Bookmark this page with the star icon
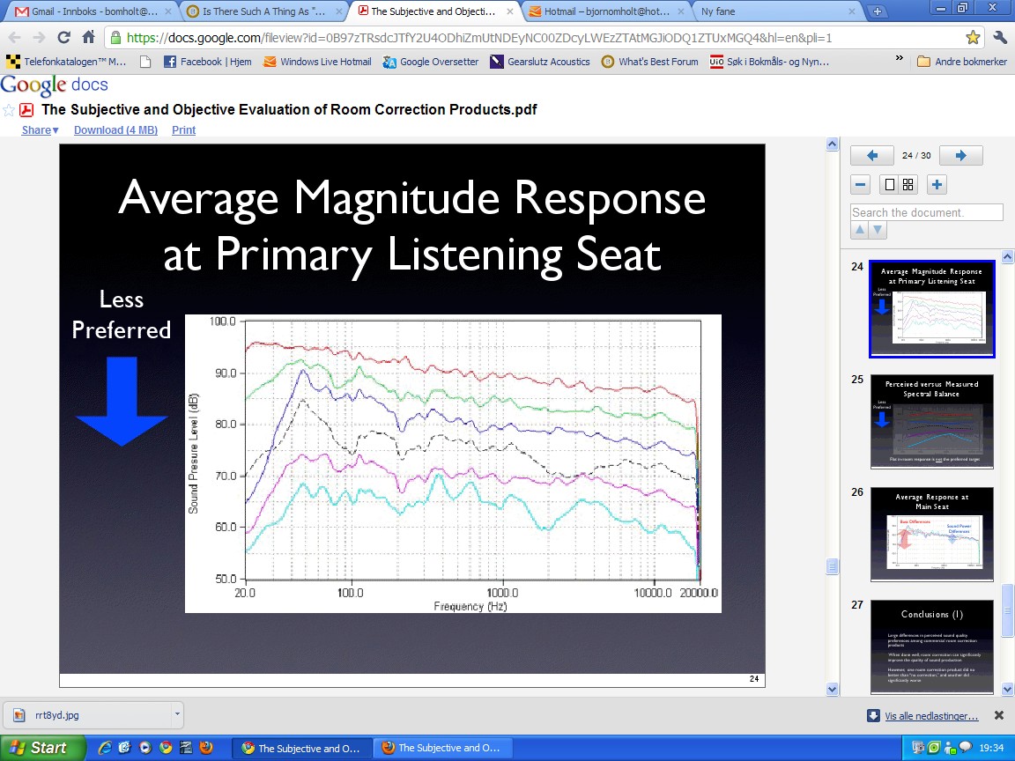This screenshot has width=1015, height=761. point(972,38)
